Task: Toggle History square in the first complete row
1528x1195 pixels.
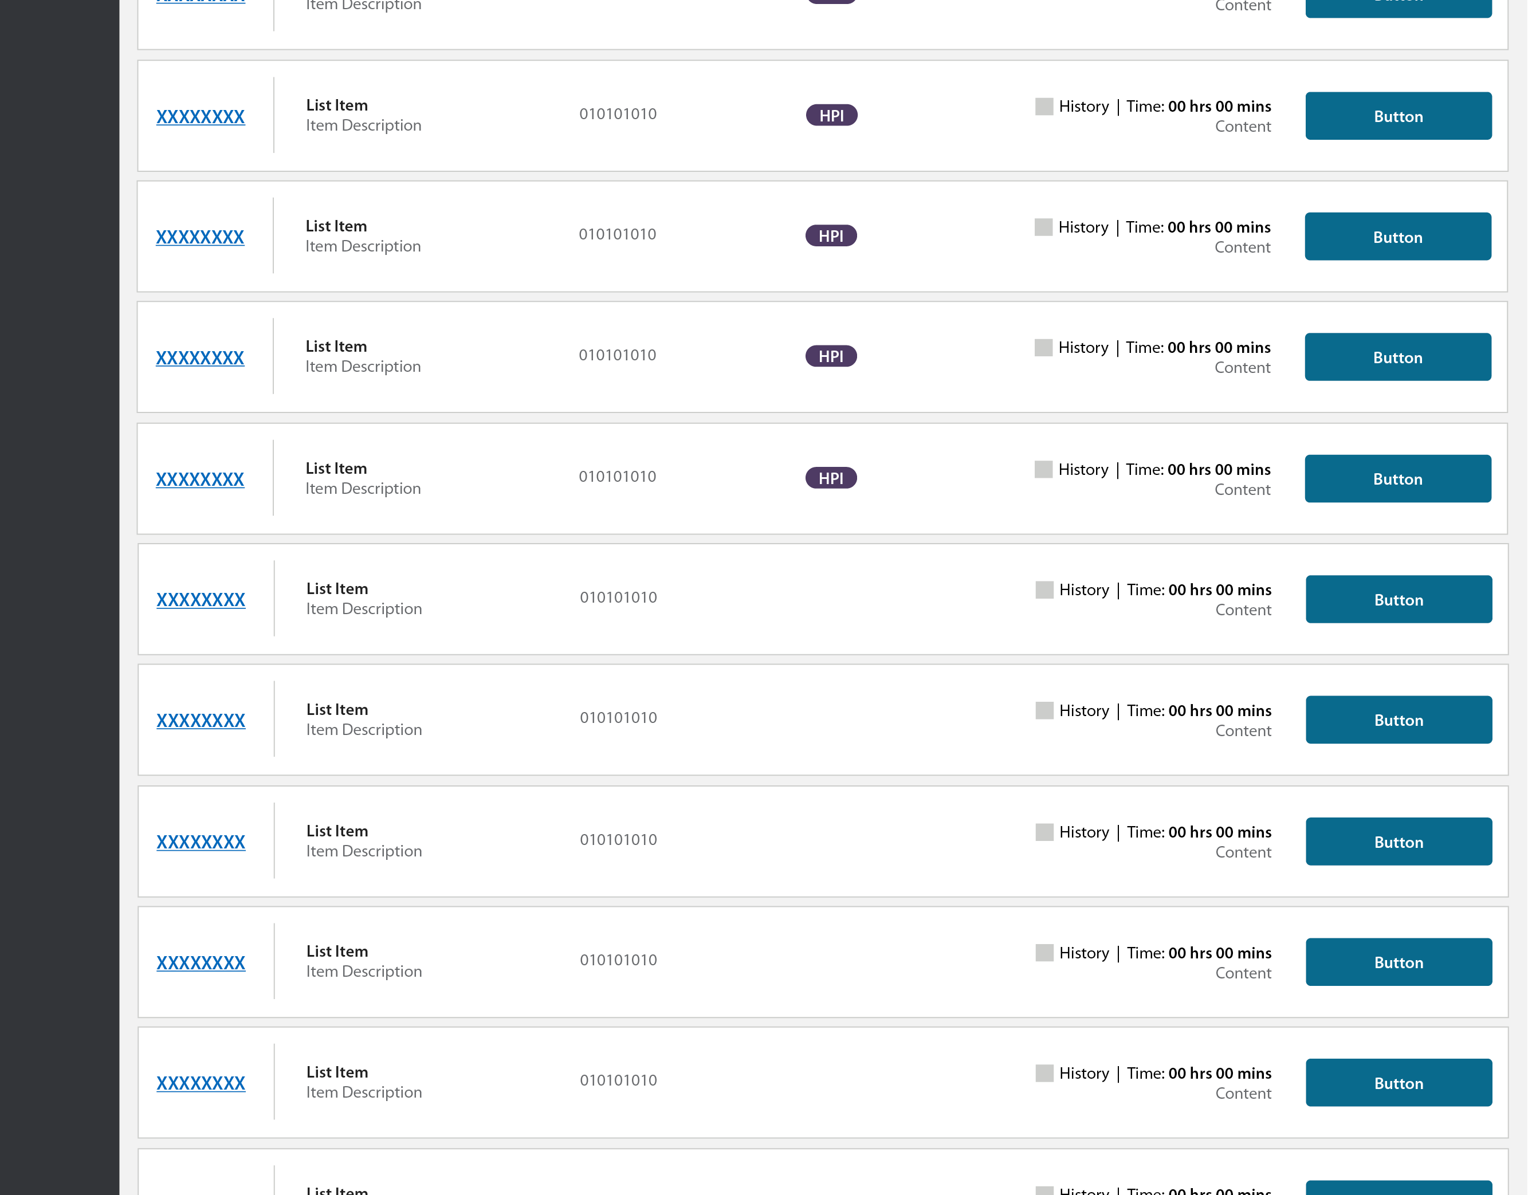Action: (1044, 107)
